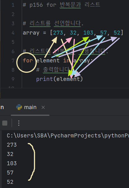This screenshot has height=188, width=129.
Task: Close the main run tab
Action: click(x=43, y=107)
